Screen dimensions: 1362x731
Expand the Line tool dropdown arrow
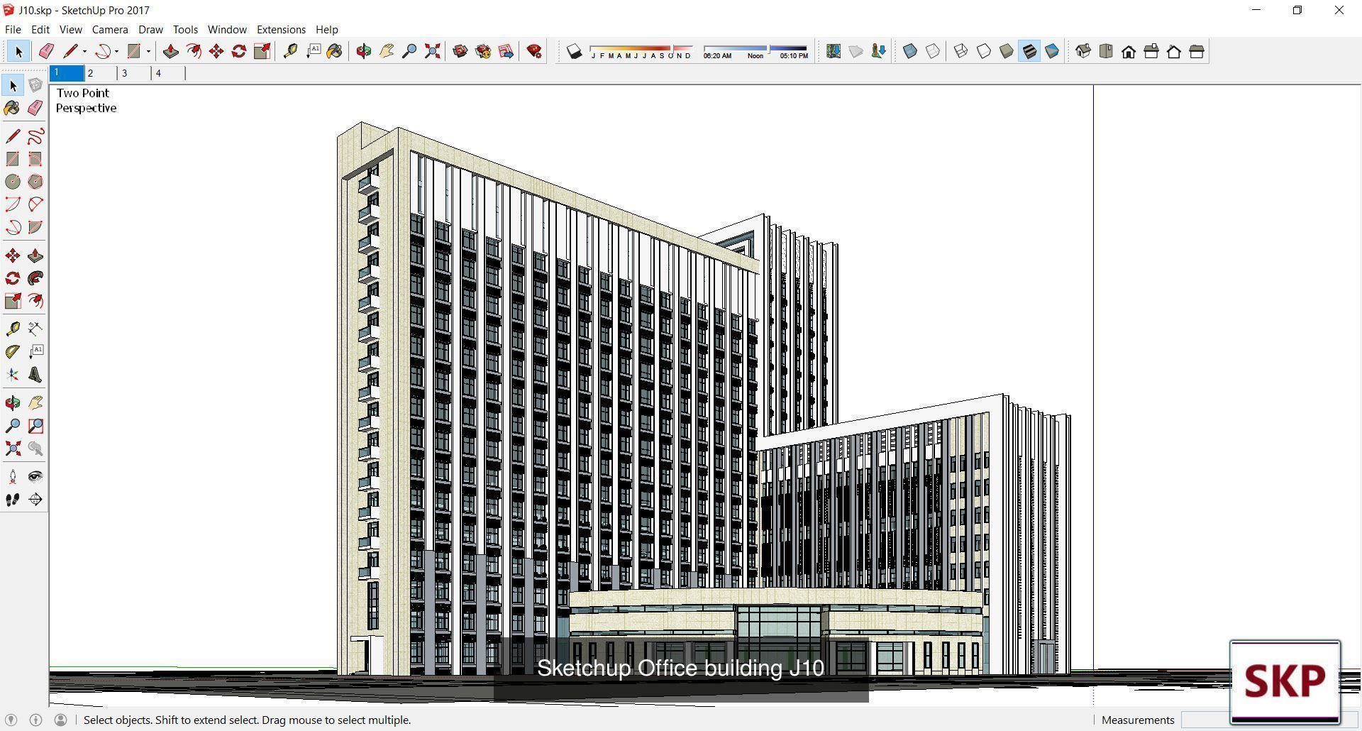click(x=84, y=51)
